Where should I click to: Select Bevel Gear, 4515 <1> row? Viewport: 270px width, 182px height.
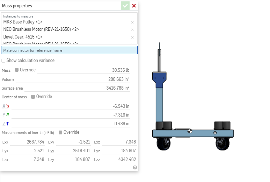(x=23, y=37)
